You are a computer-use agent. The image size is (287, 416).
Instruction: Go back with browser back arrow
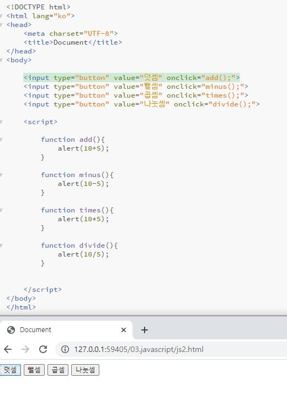[x=8, y=349]
